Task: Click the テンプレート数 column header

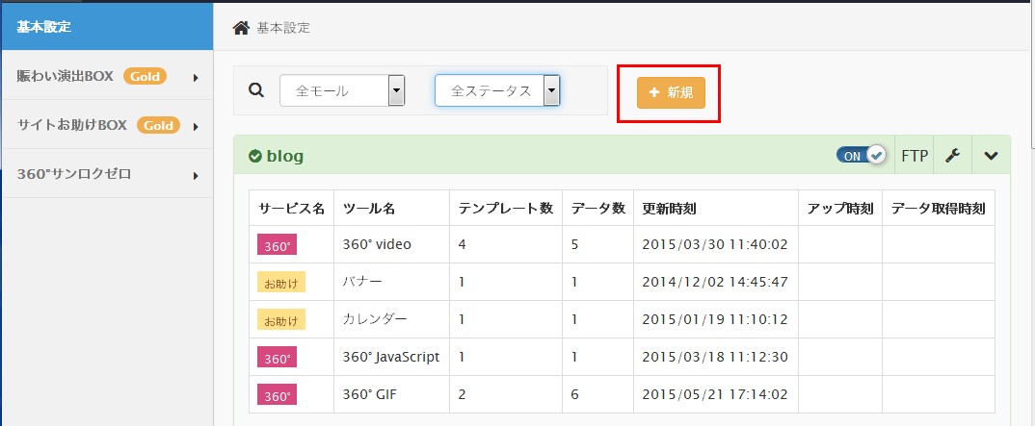Action: point(506,209)
